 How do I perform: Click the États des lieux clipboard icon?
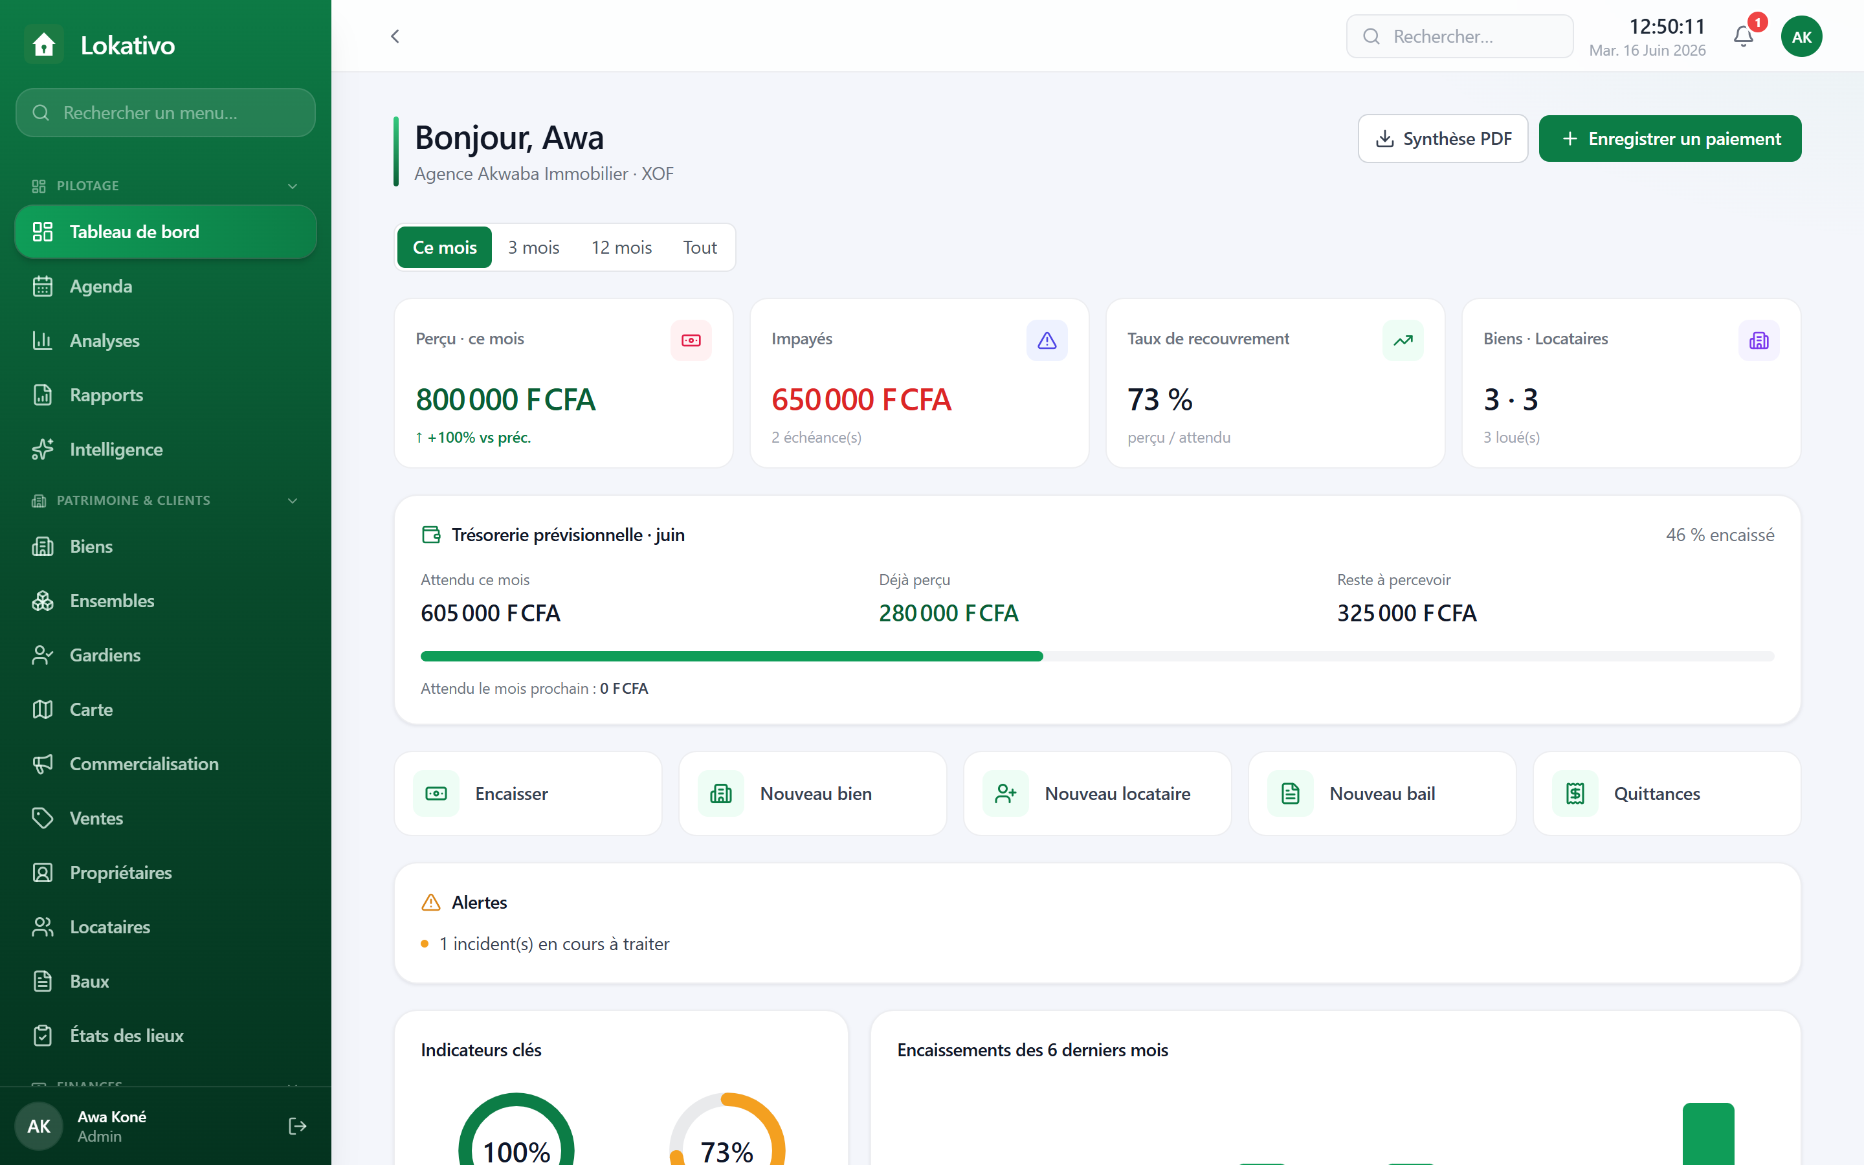(42, 1036)
